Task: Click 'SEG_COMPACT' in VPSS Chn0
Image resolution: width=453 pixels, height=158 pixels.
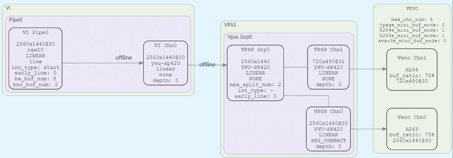Action: pos(328,140)
